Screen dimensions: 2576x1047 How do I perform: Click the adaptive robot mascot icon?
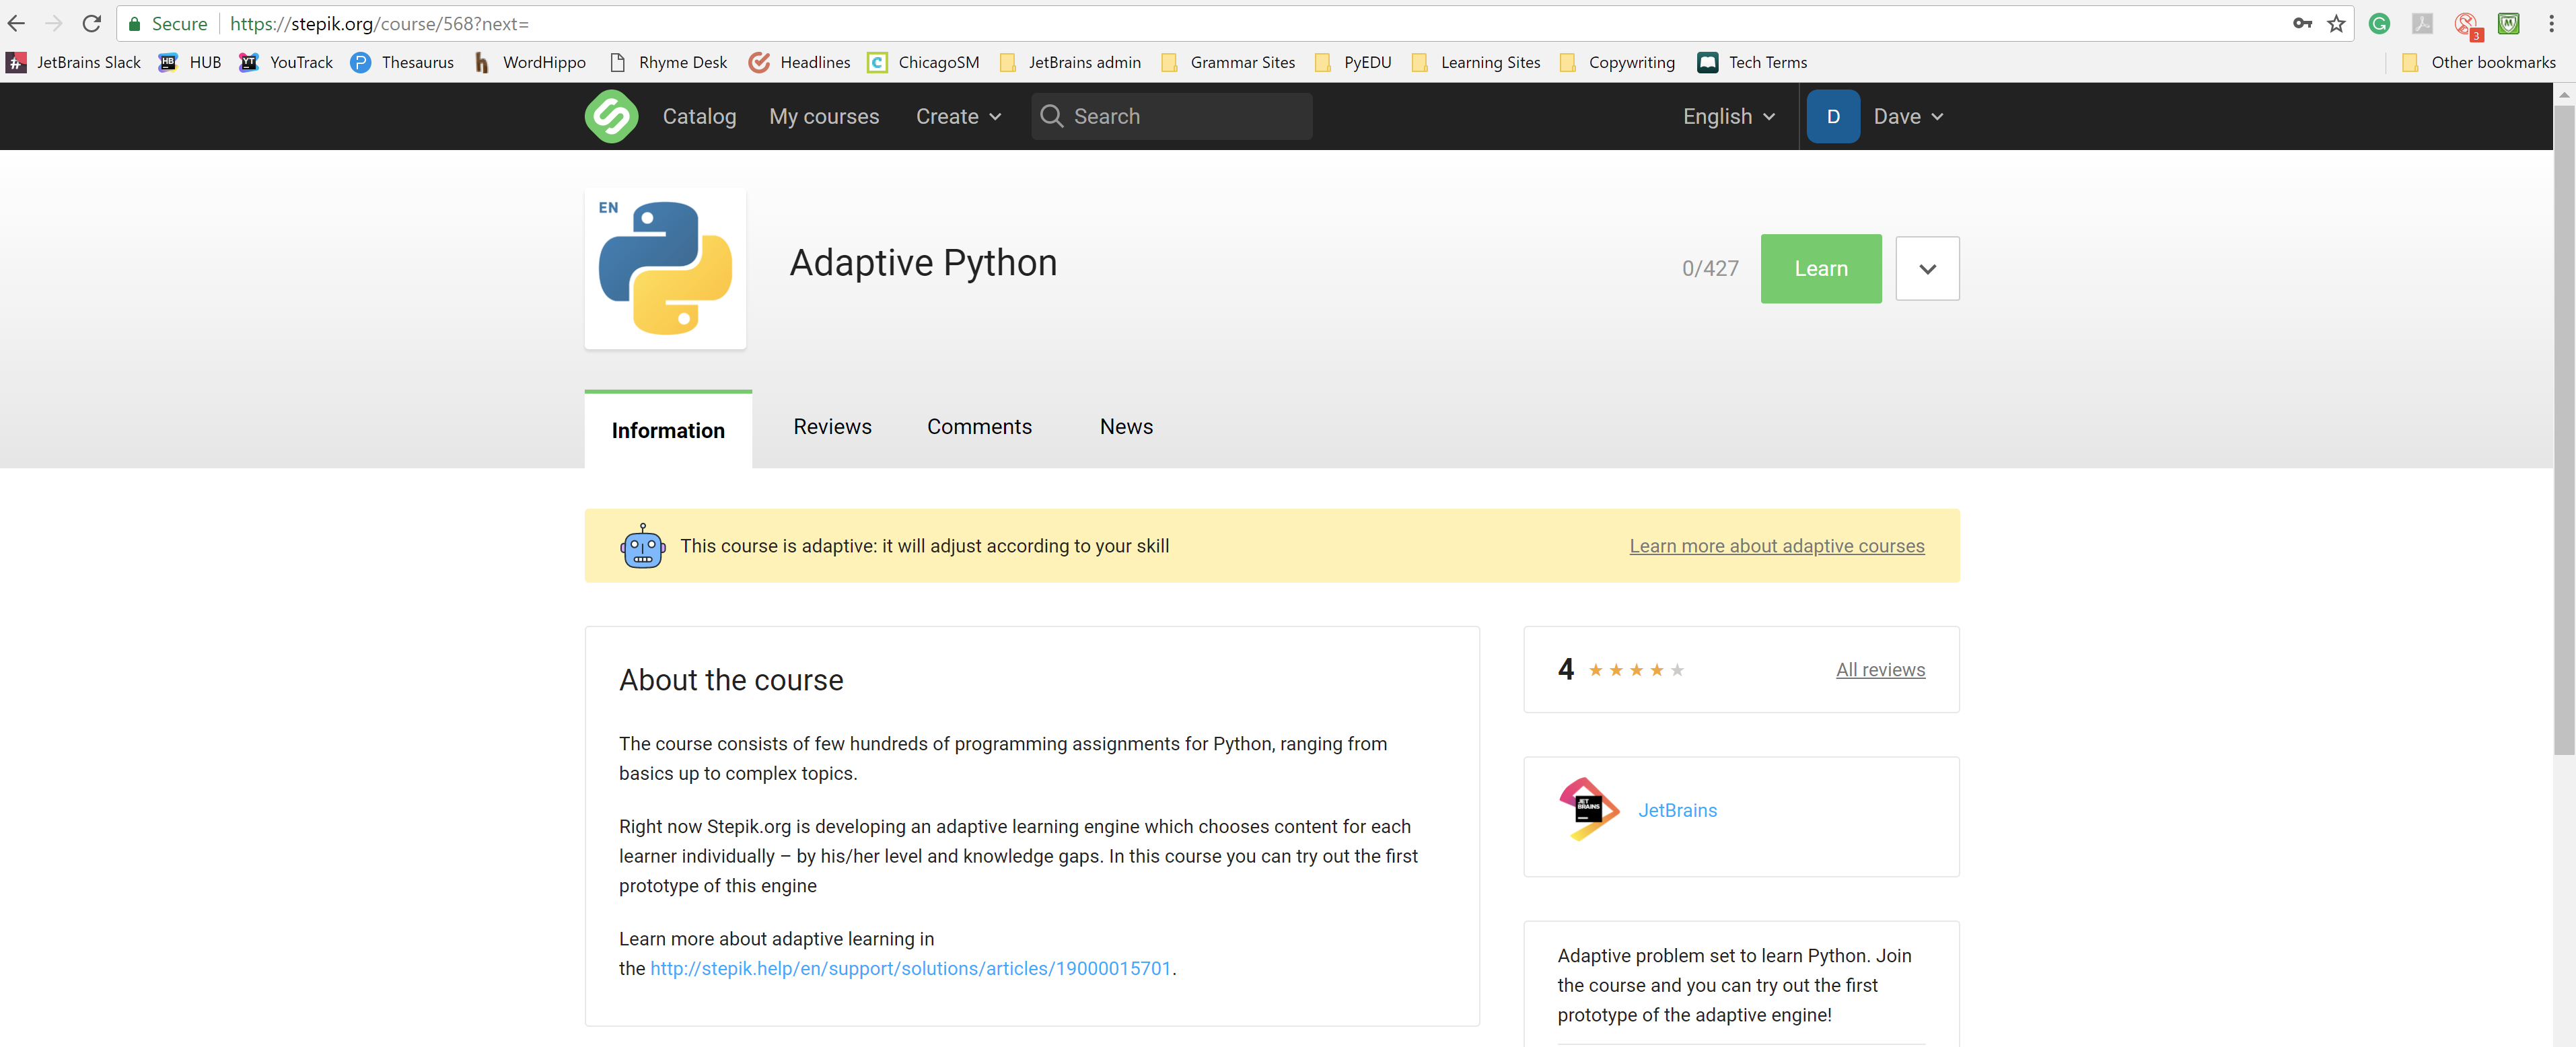coord(641,546)
